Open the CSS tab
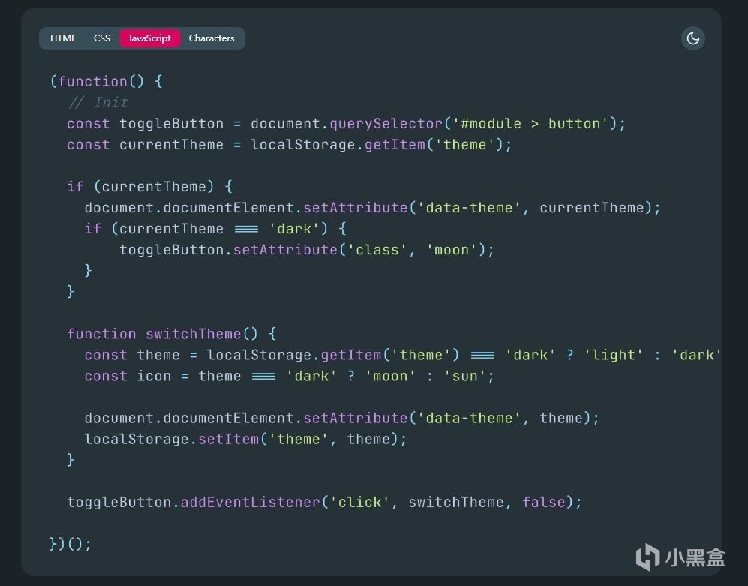 point(101,38)
